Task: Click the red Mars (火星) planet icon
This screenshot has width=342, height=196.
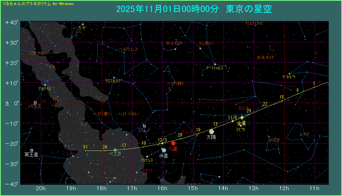Action: click(173, 143)
